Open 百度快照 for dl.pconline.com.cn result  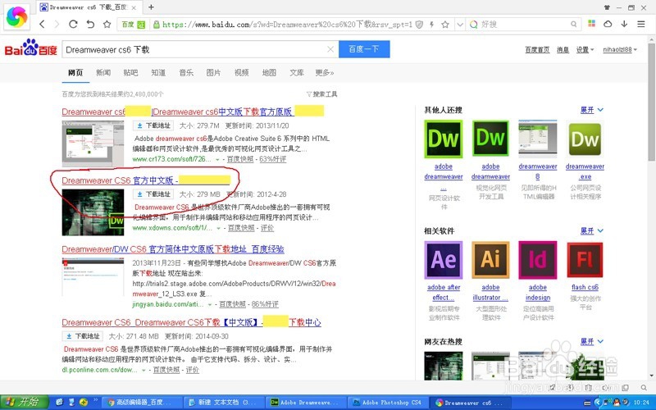point(166,370)
